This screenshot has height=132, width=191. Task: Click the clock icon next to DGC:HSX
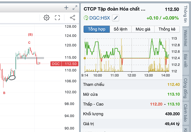[86, 18]
